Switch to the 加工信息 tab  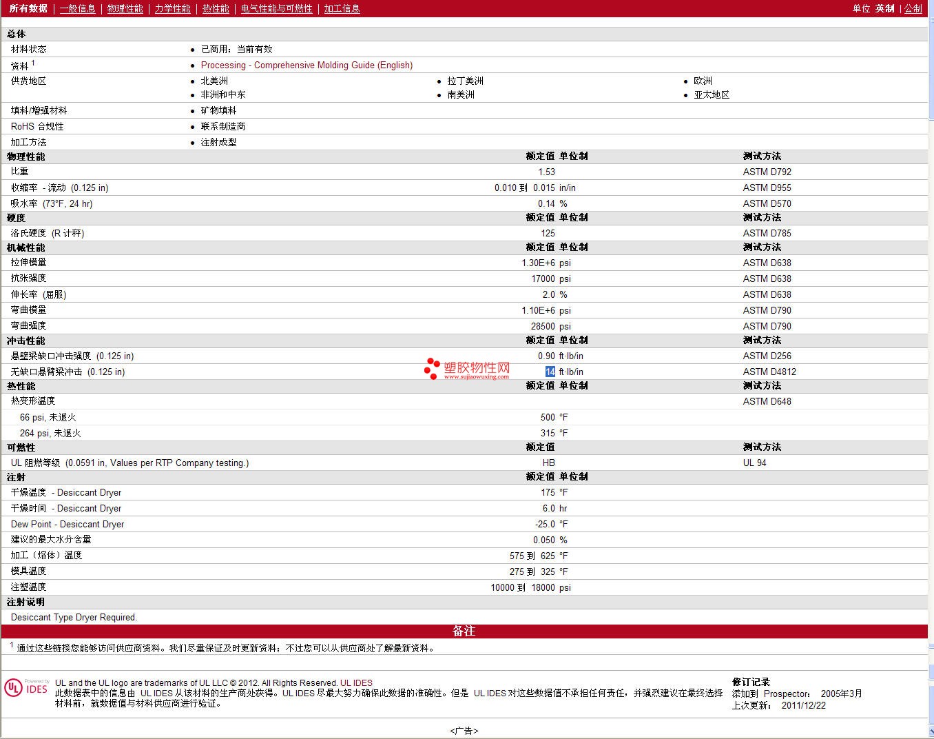click(x=342, y=8)
